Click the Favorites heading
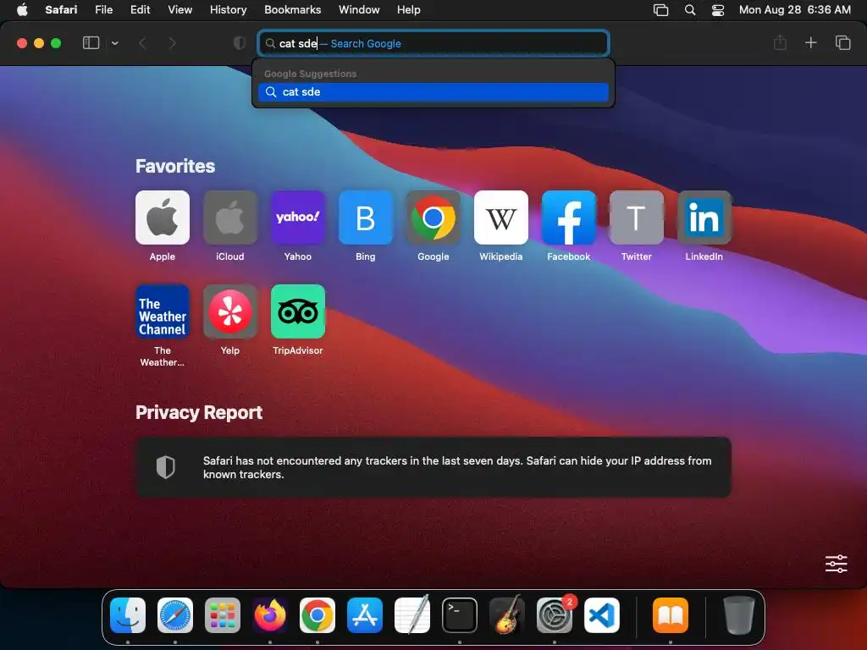 click(x=175, y=166)
